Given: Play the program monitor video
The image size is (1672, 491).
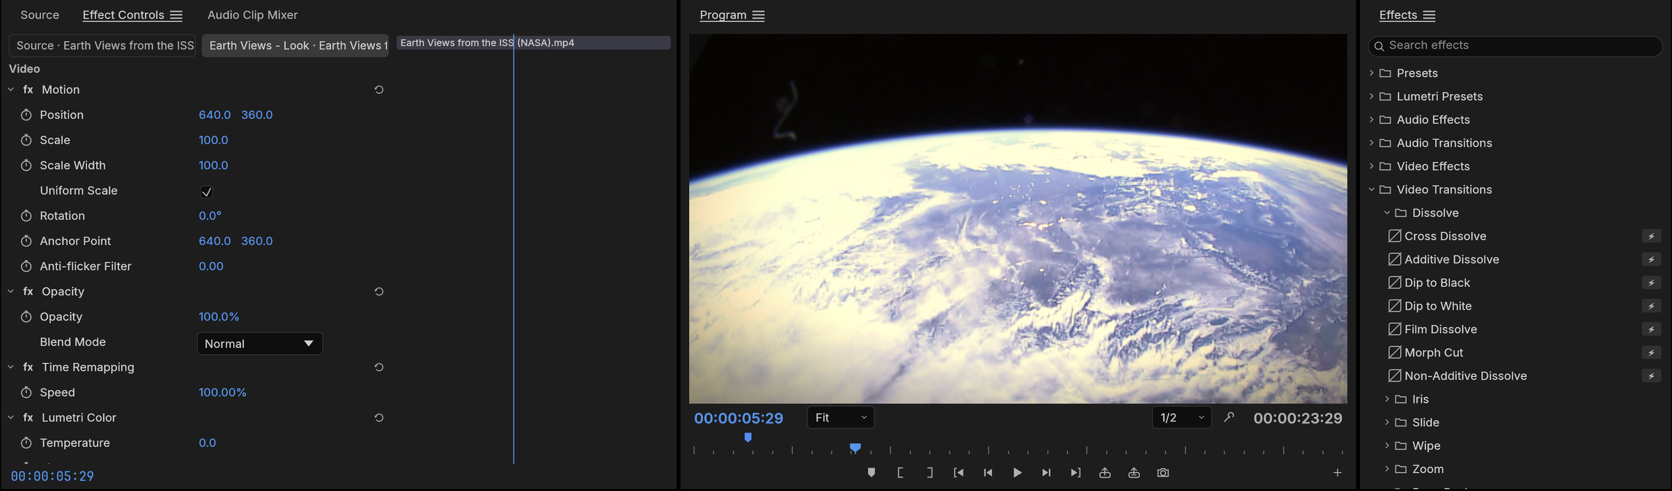Looking at the screenshot, I should [1017, 473].
